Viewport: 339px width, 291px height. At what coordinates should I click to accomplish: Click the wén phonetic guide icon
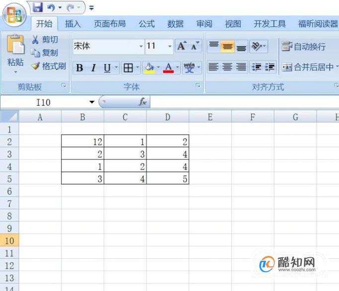pos(189,68)
